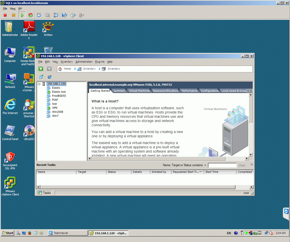Open the Plug-ins menu

pos(100,62)
